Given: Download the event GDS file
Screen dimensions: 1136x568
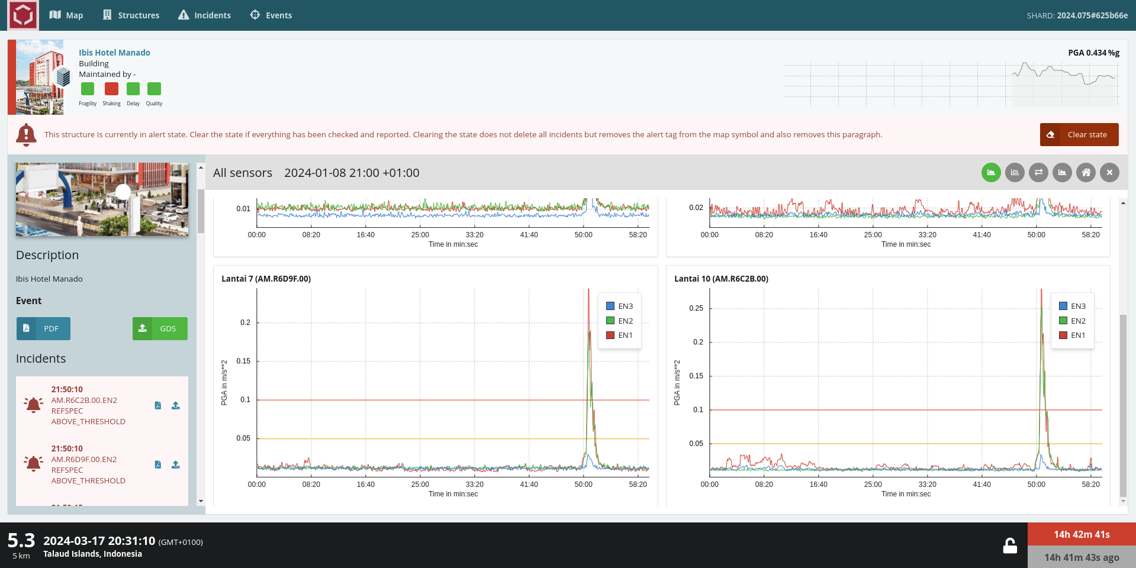Looking at the screenshot, I should point(160,328).
